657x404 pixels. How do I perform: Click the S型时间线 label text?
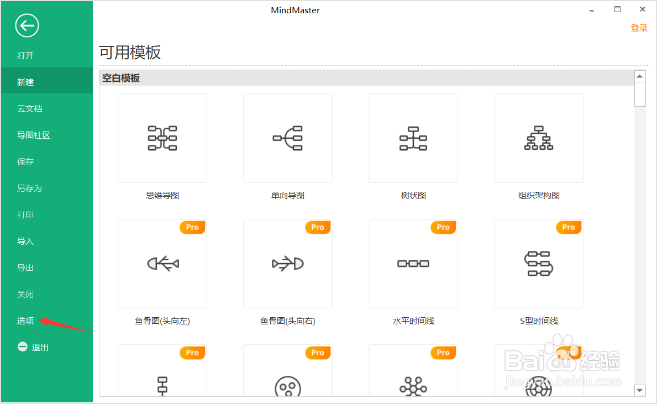point(539,321)
